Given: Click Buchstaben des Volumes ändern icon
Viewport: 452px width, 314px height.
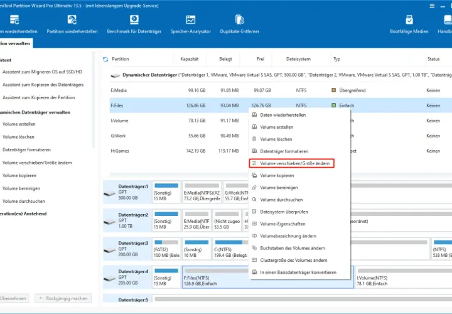Looking at the screenshot, I should click(254, 248).
